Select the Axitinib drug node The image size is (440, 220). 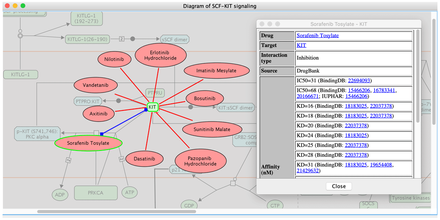(x=99, y=114)
